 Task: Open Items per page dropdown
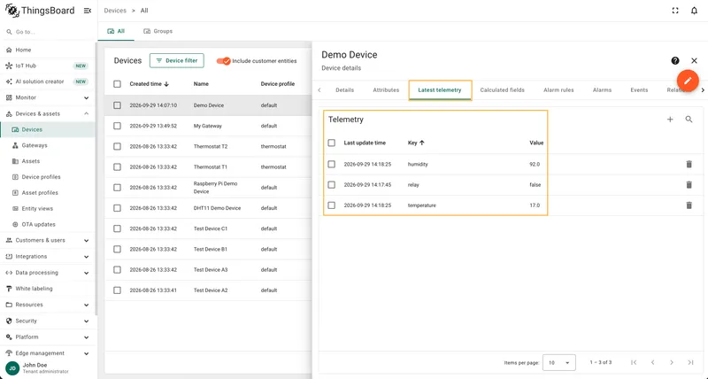coord(559,363)
